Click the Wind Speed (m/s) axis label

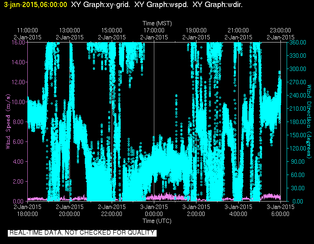pos(8,122)
